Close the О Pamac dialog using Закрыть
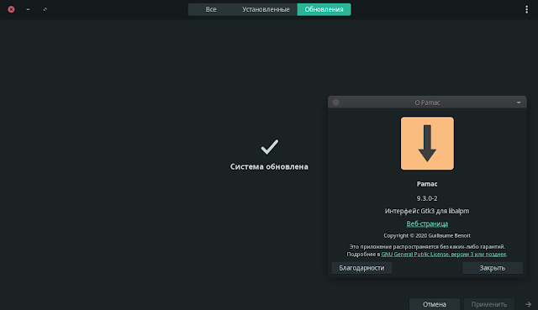Screen dimensions: 538x310 [x=493, y=268]
